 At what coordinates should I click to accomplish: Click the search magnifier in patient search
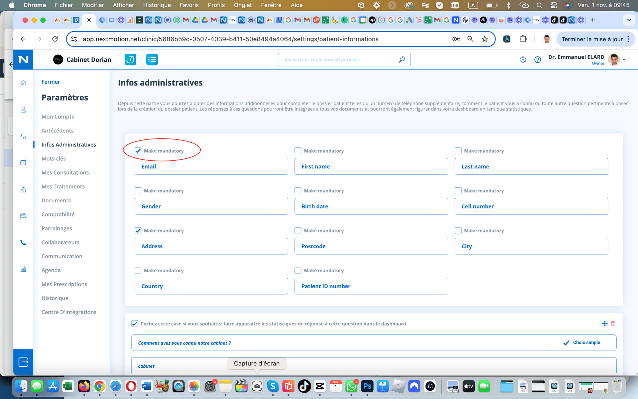(402, 60)
